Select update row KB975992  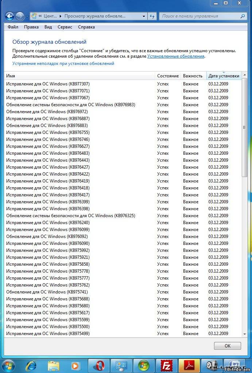[x=123, y=250]
